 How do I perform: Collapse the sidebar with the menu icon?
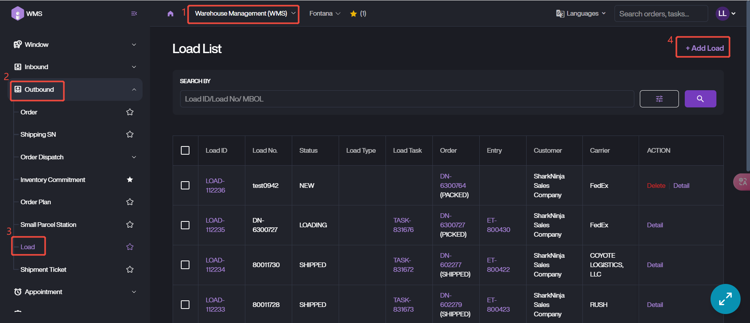134,14
